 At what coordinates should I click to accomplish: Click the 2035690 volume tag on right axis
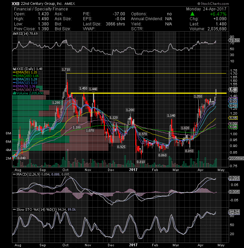[236, 158]
